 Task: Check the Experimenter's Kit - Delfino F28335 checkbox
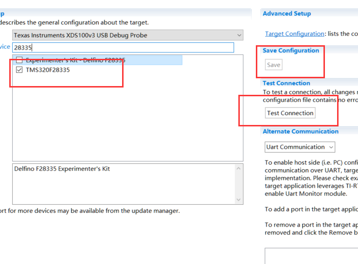[x=19, y=60]
